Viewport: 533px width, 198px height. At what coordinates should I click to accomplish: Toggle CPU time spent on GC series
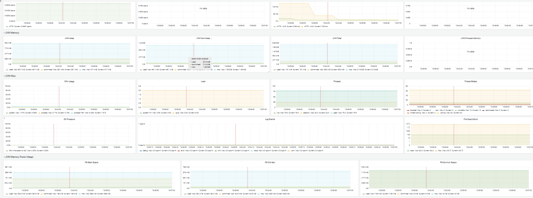point(18,151)
